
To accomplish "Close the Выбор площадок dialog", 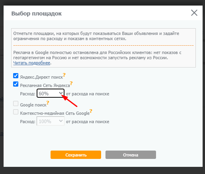I will coord(194,13).
